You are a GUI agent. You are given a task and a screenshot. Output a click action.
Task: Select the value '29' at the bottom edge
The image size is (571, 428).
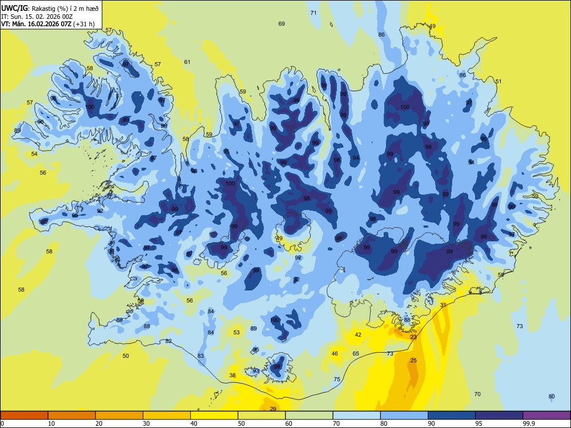click(x=273, y=409)
